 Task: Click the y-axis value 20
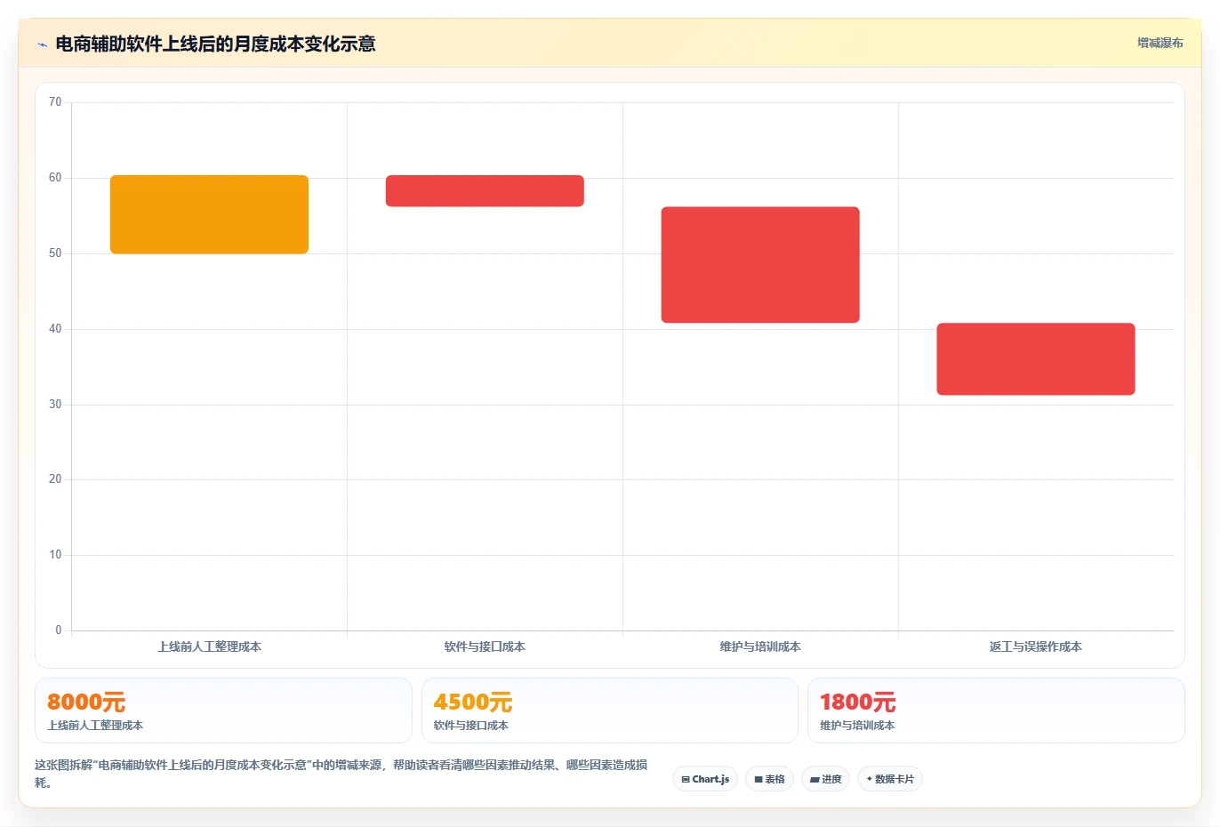[x=55, y=479]
